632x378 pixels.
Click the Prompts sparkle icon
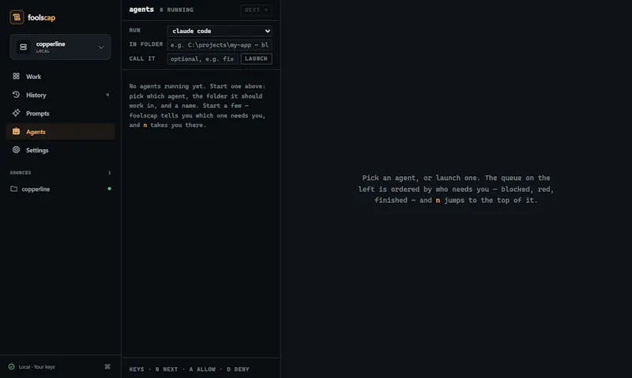click(16, 113)
